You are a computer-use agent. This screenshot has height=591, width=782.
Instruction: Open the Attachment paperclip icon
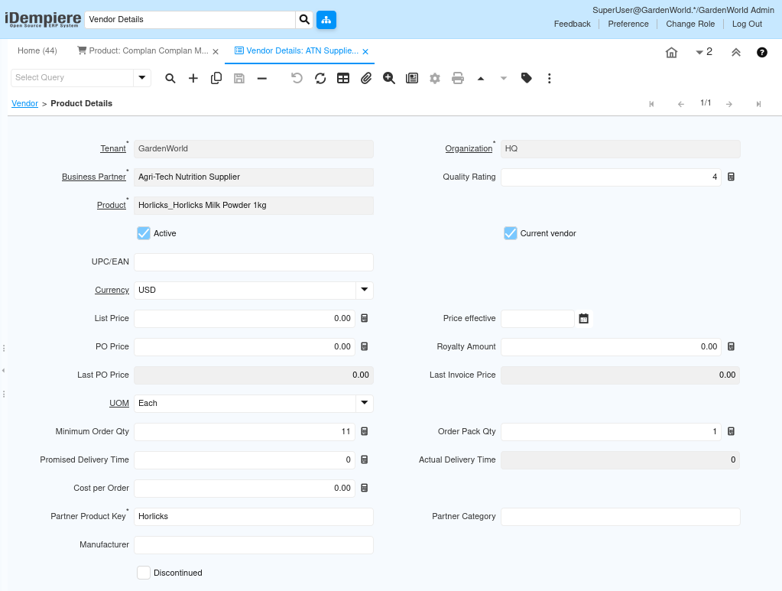tap(366, 78)
